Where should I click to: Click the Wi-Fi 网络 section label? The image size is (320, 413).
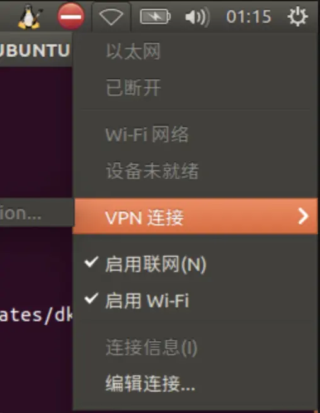147,134
